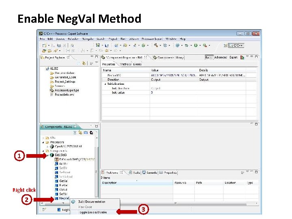Select the SetVal method

(x=63, y=194)
